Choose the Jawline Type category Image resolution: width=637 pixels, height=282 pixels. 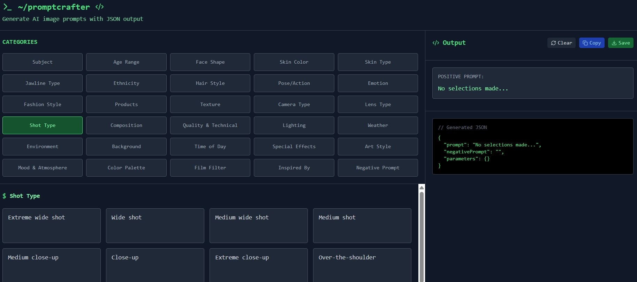pos(43,83)
